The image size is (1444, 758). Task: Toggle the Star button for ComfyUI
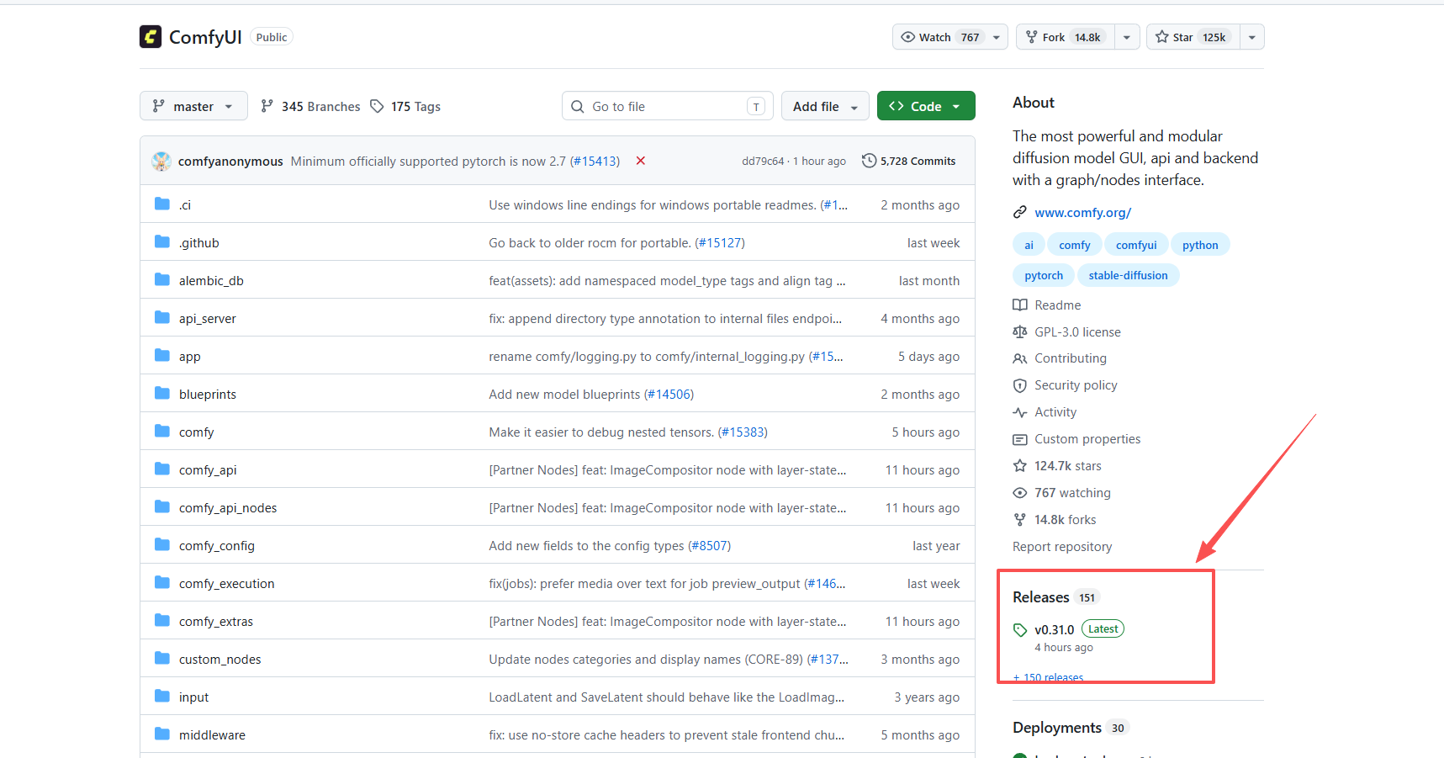coord(1193,37)
